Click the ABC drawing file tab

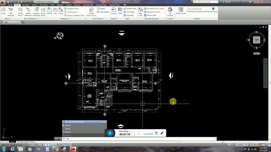point(11,22)
